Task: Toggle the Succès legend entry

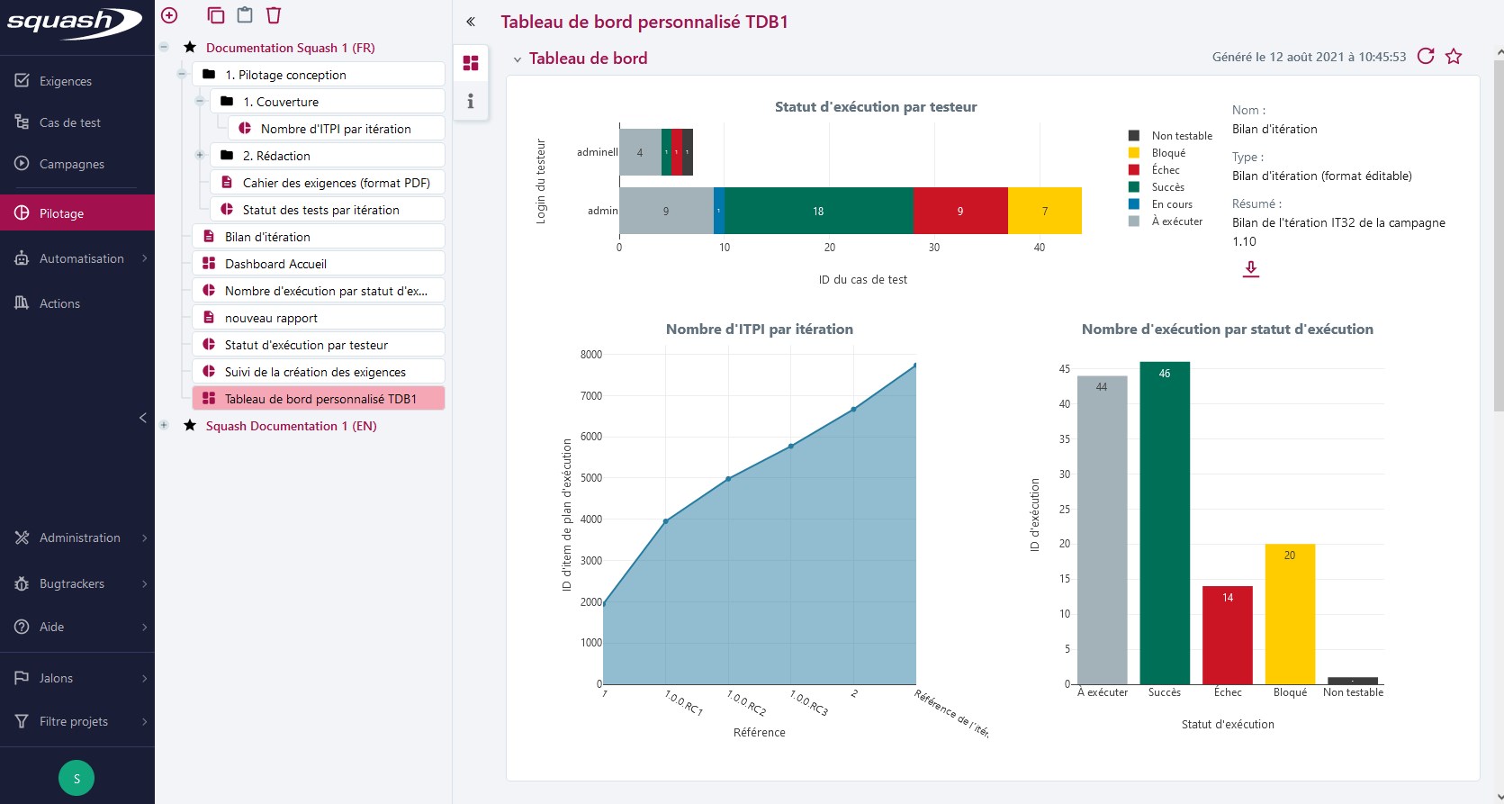Action: coord(1167,187)
